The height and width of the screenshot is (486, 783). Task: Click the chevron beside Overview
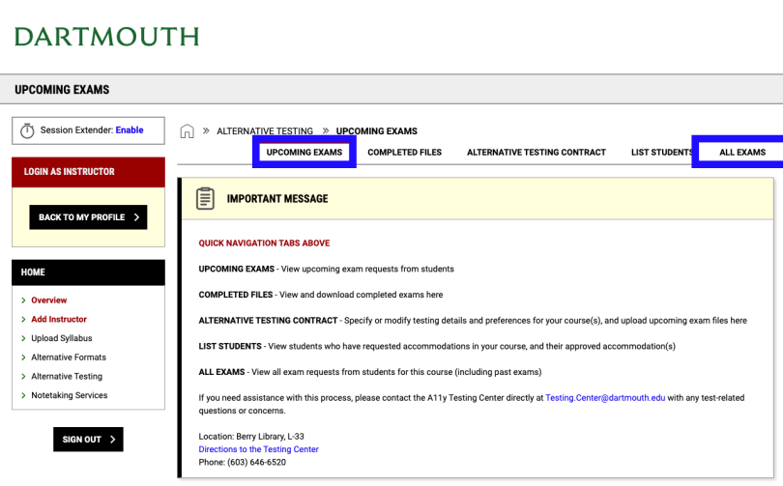[23, 300]
